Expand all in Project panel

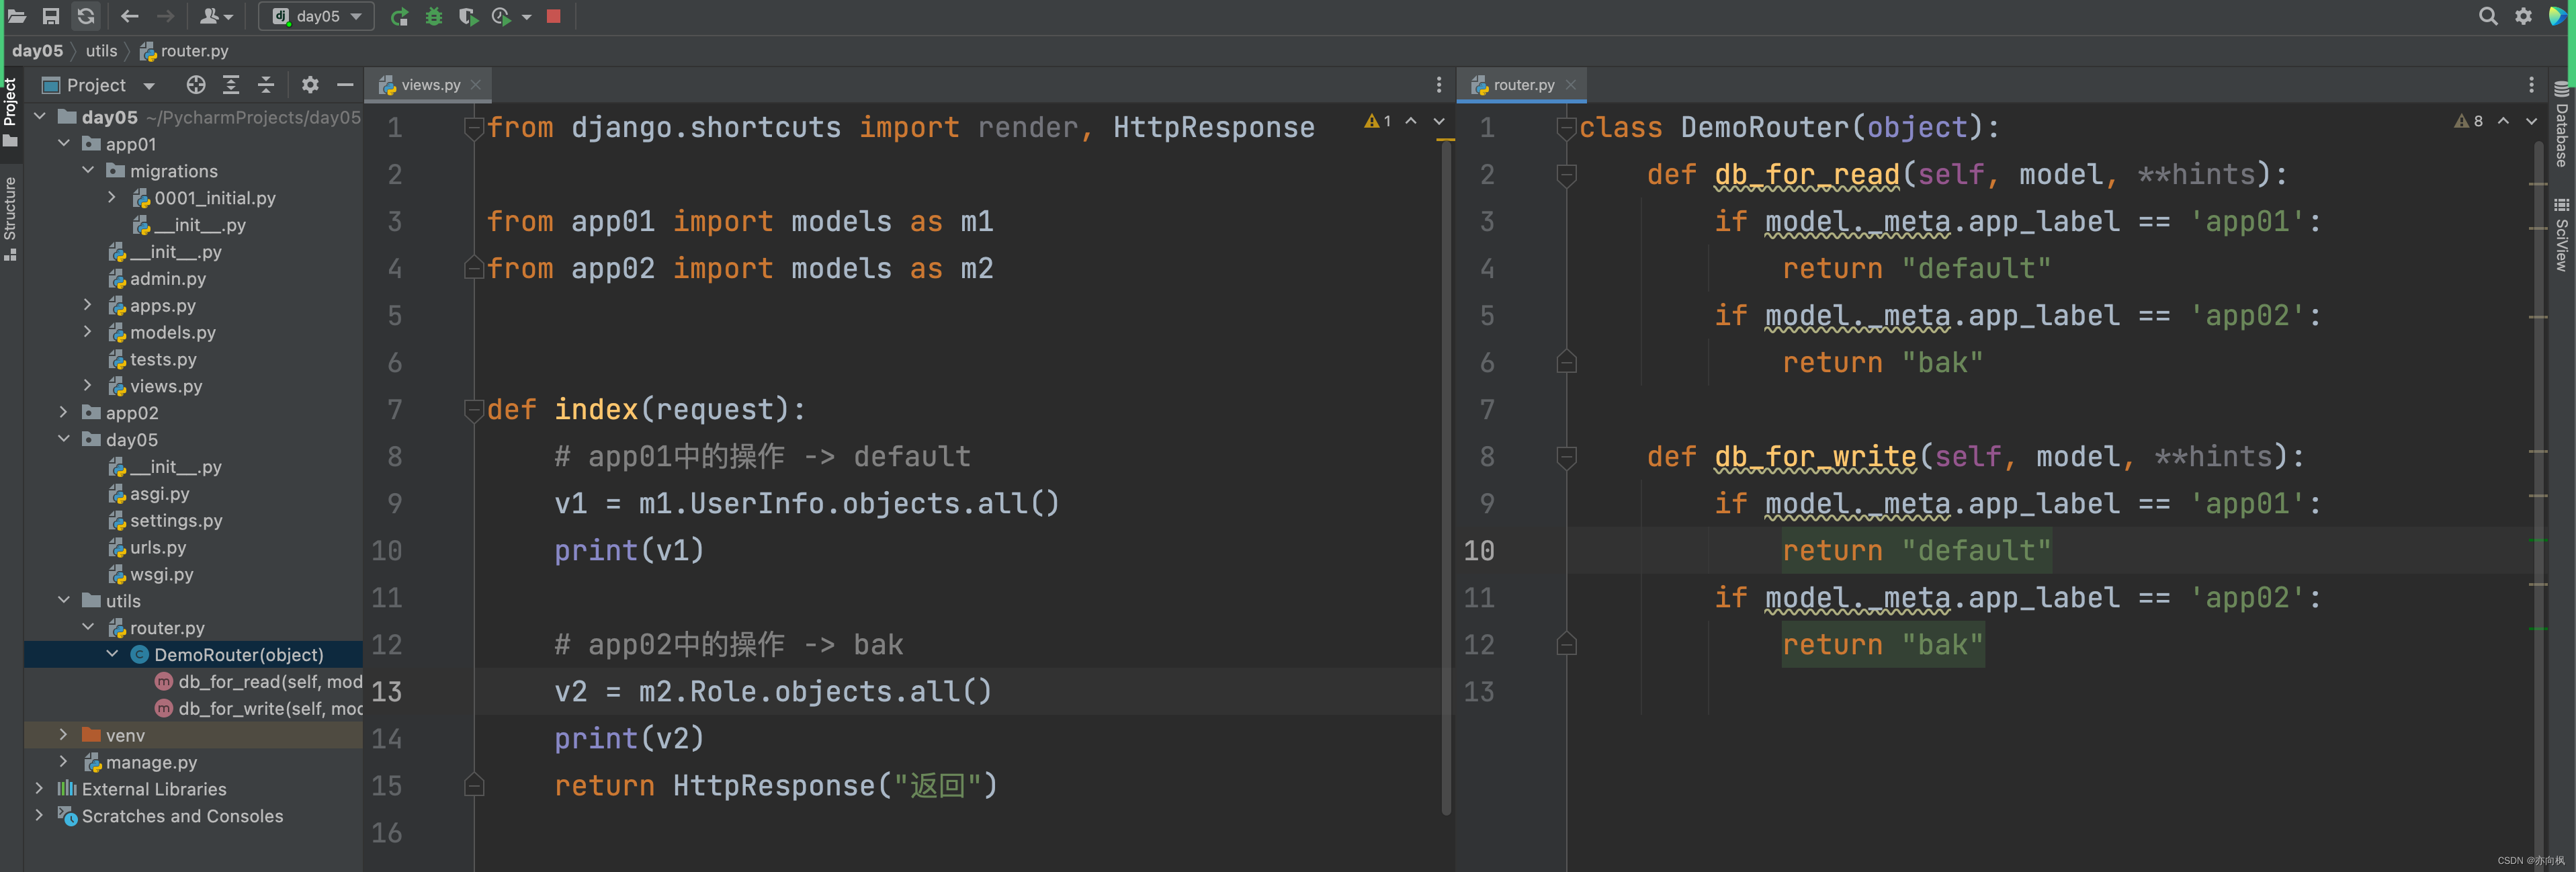click(x=231, y=85)
